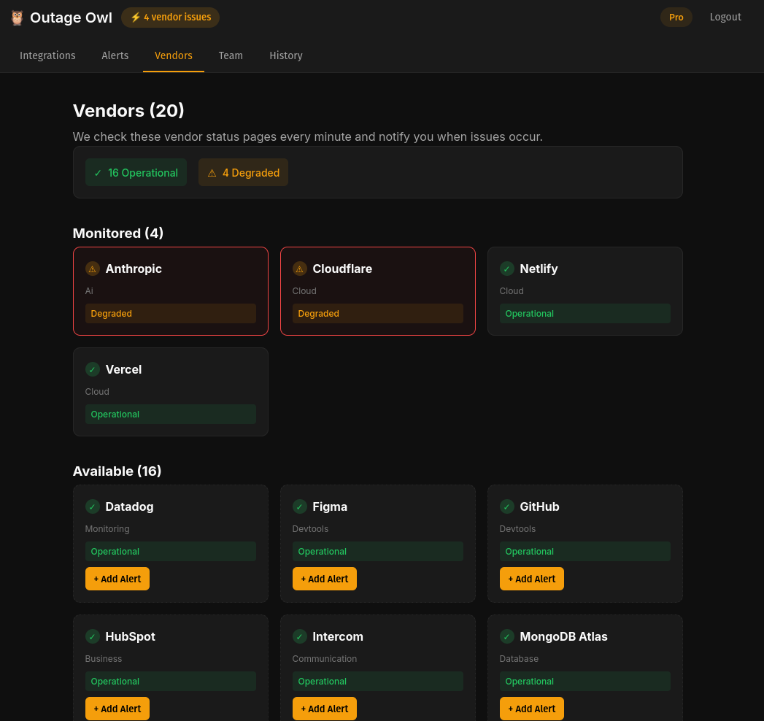Click the warning icon on the Anthropic card
This screenshot has height=721, width=764.
(x=92, y=269)
